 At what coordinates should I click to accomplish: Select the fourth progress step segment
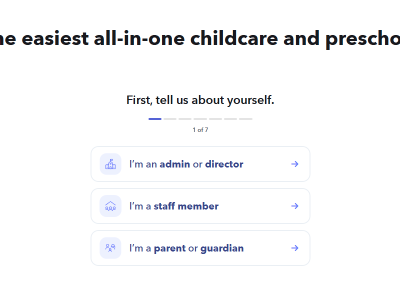[x=200, y=119]
